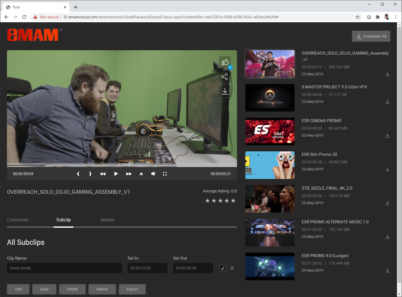Play the current video

pyautogui.click(x=116, y=173)
